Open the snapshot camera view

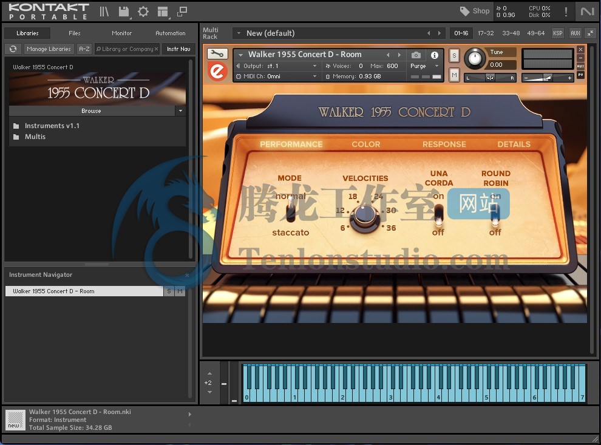(416, 55)
